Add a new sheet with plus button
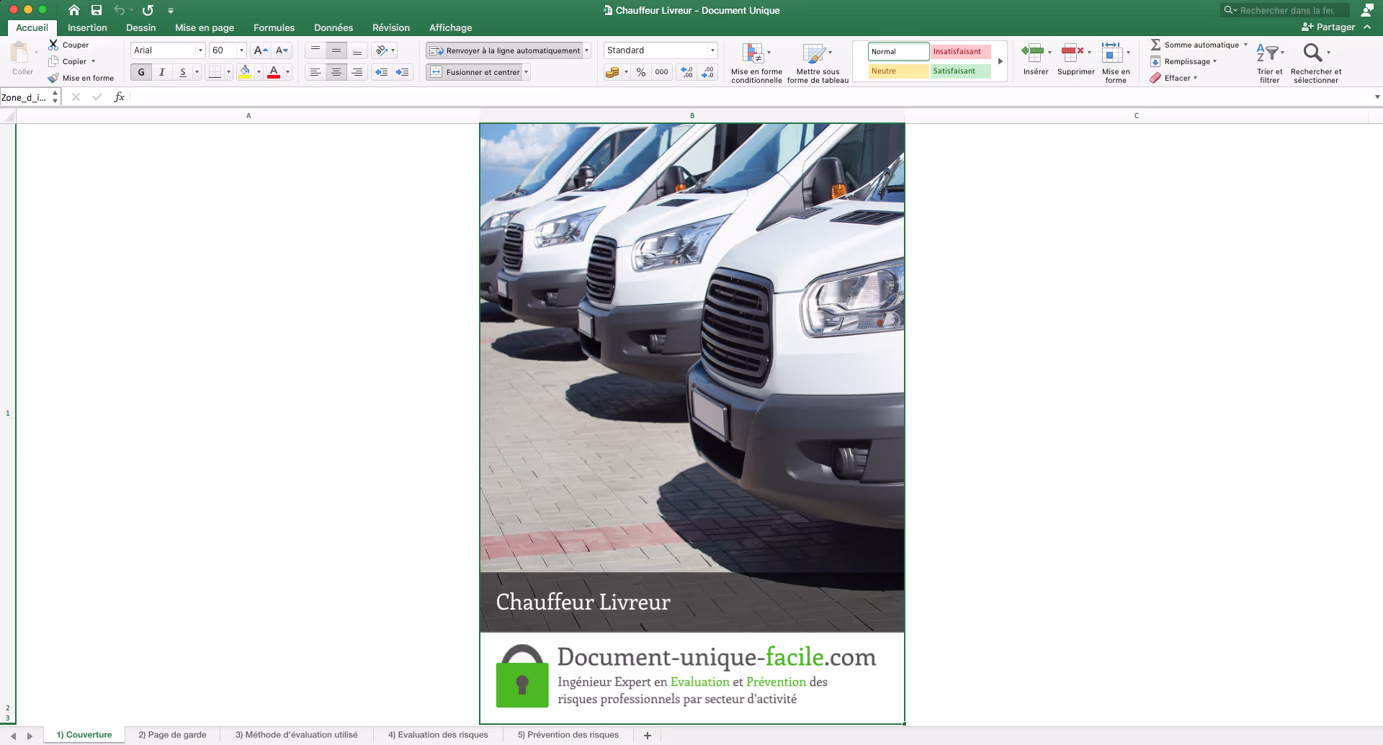Screen dimensions: 1383x745 click(x=648, y=735)
